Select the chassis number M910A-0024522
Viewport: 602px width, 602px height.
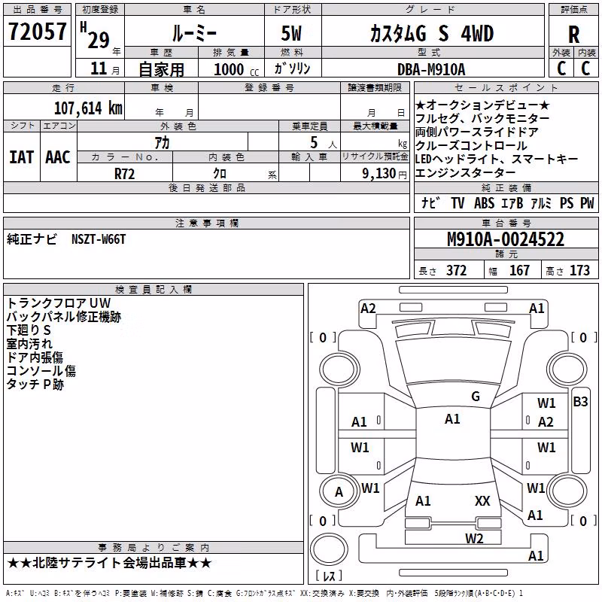point(506,239)
